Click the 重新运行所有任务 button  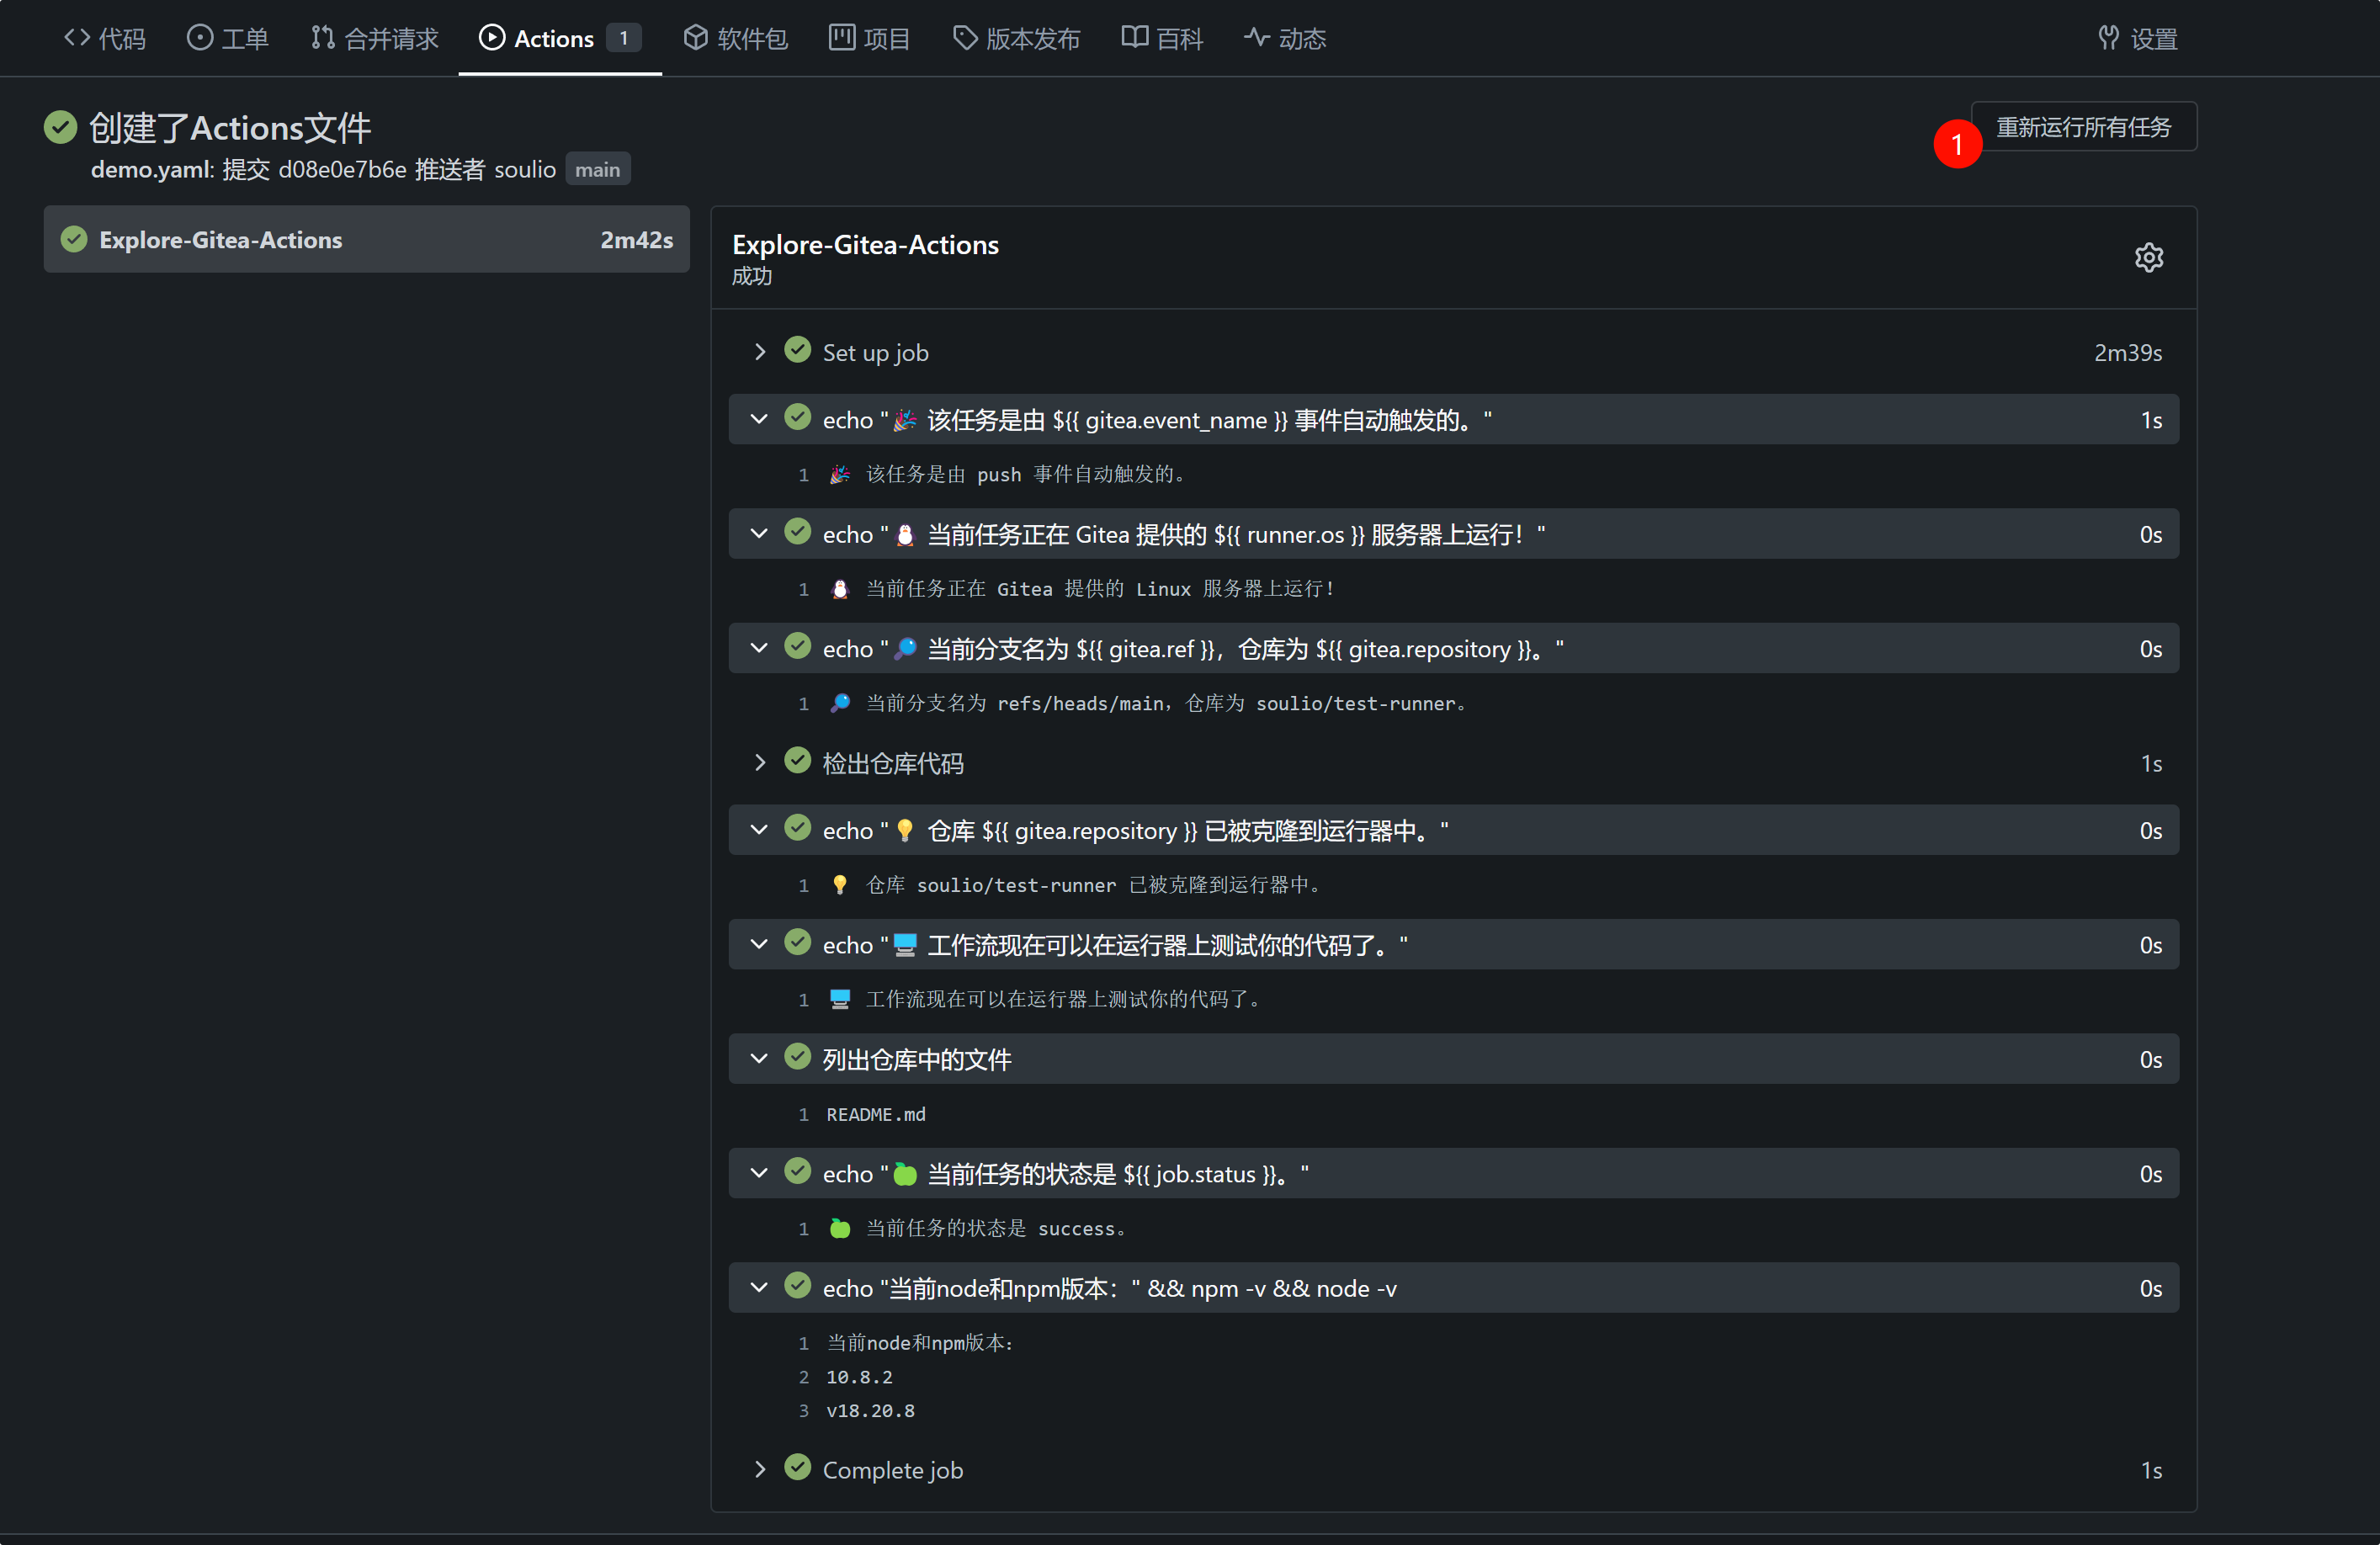click(2083, 127)
